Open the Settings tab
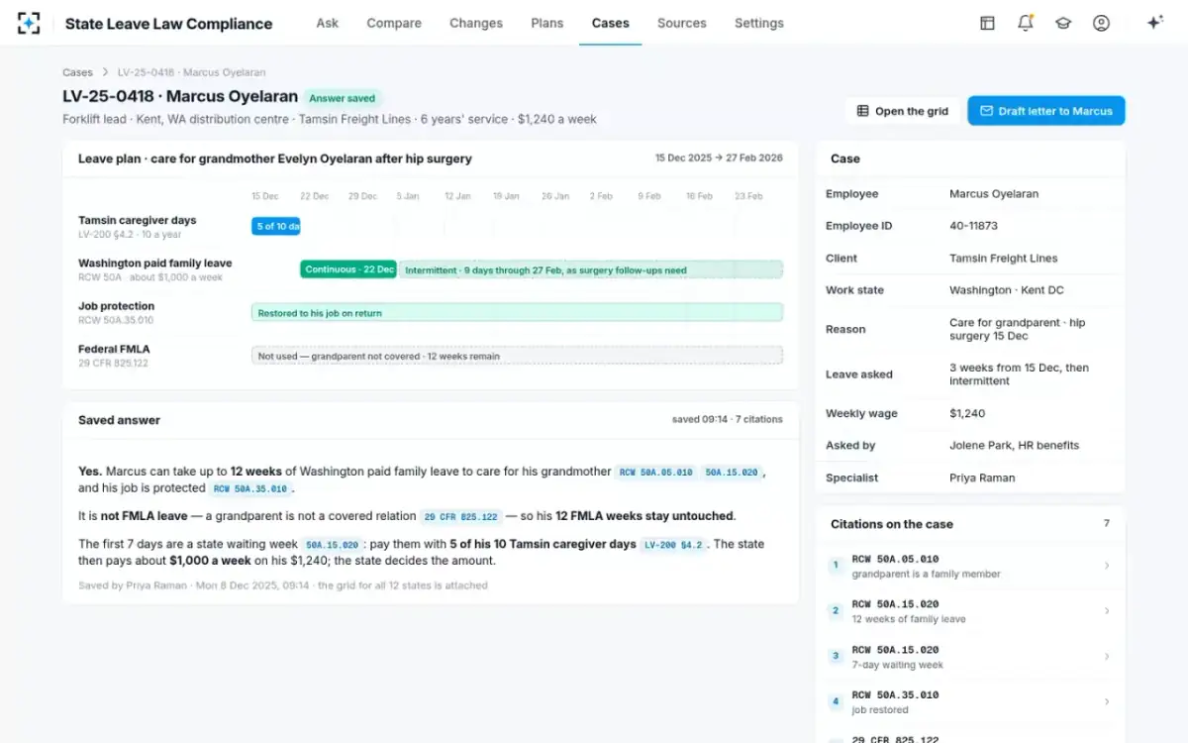The width and height of the screenshot is (1188, 743). click(759, 23)
